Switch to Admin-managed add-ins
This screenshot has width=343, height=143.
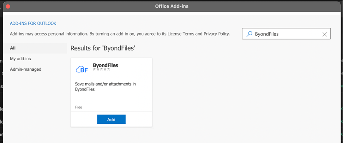(x=25, y=69)
